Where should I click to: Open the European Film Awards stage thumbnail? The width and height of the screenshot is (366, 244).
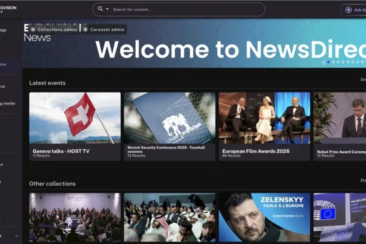[265, 118]
